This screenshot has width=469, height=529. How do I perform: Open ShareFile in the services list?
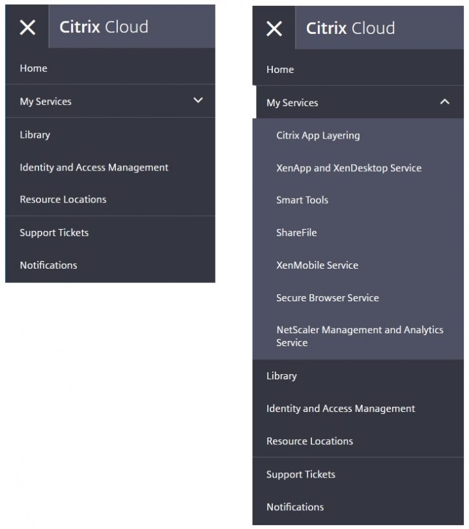tap(296, 232)
